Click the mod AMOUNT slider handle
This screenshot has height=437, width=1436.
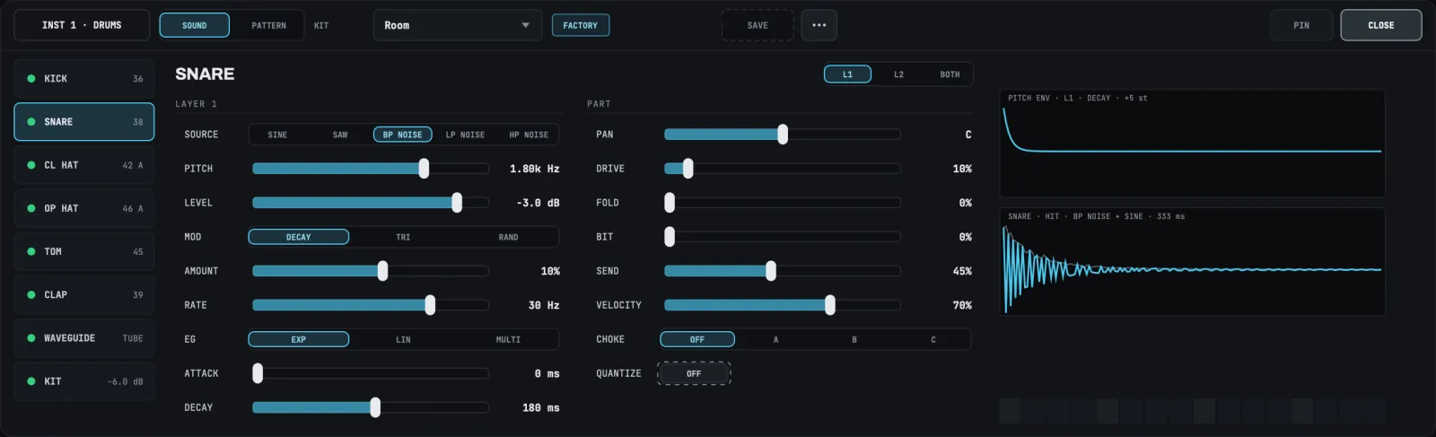[x=382, y=271]
